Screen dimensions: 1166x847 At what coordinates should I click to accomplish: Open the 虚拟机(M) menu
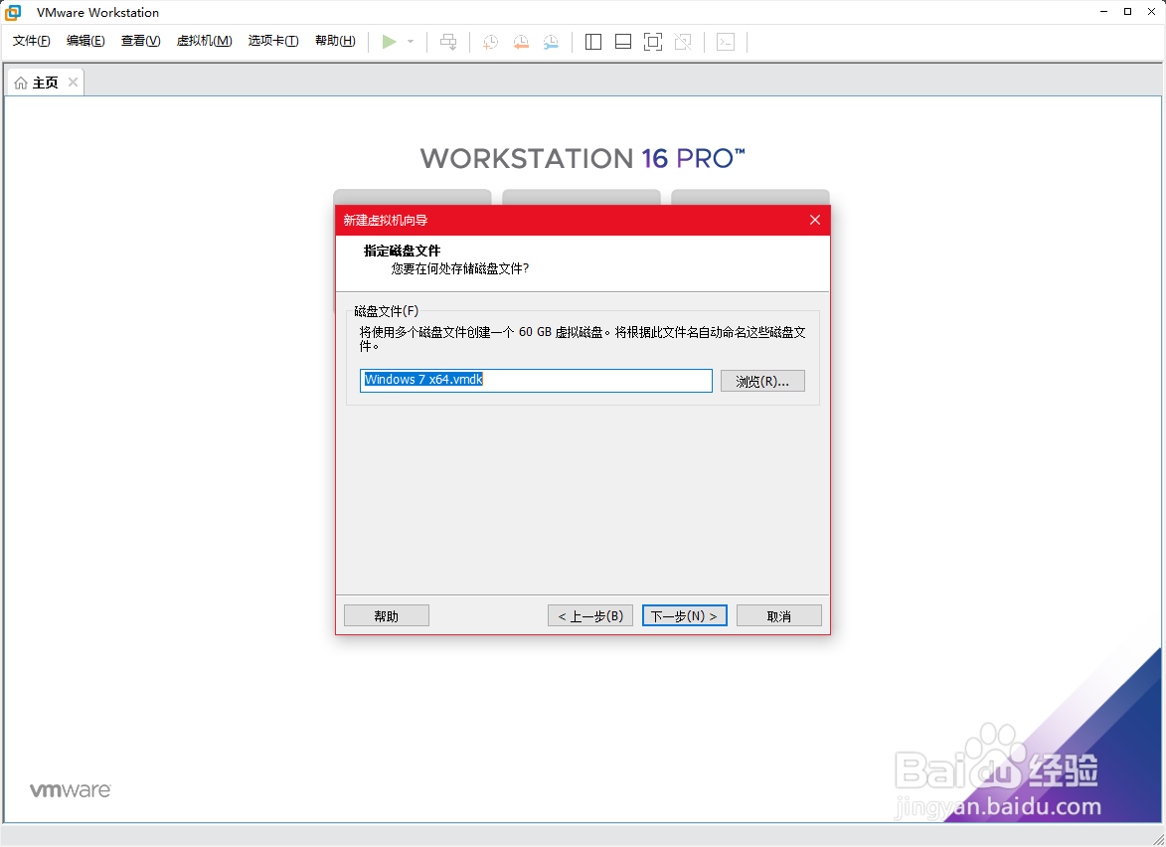pyautogui.click(x=204, y=41)
